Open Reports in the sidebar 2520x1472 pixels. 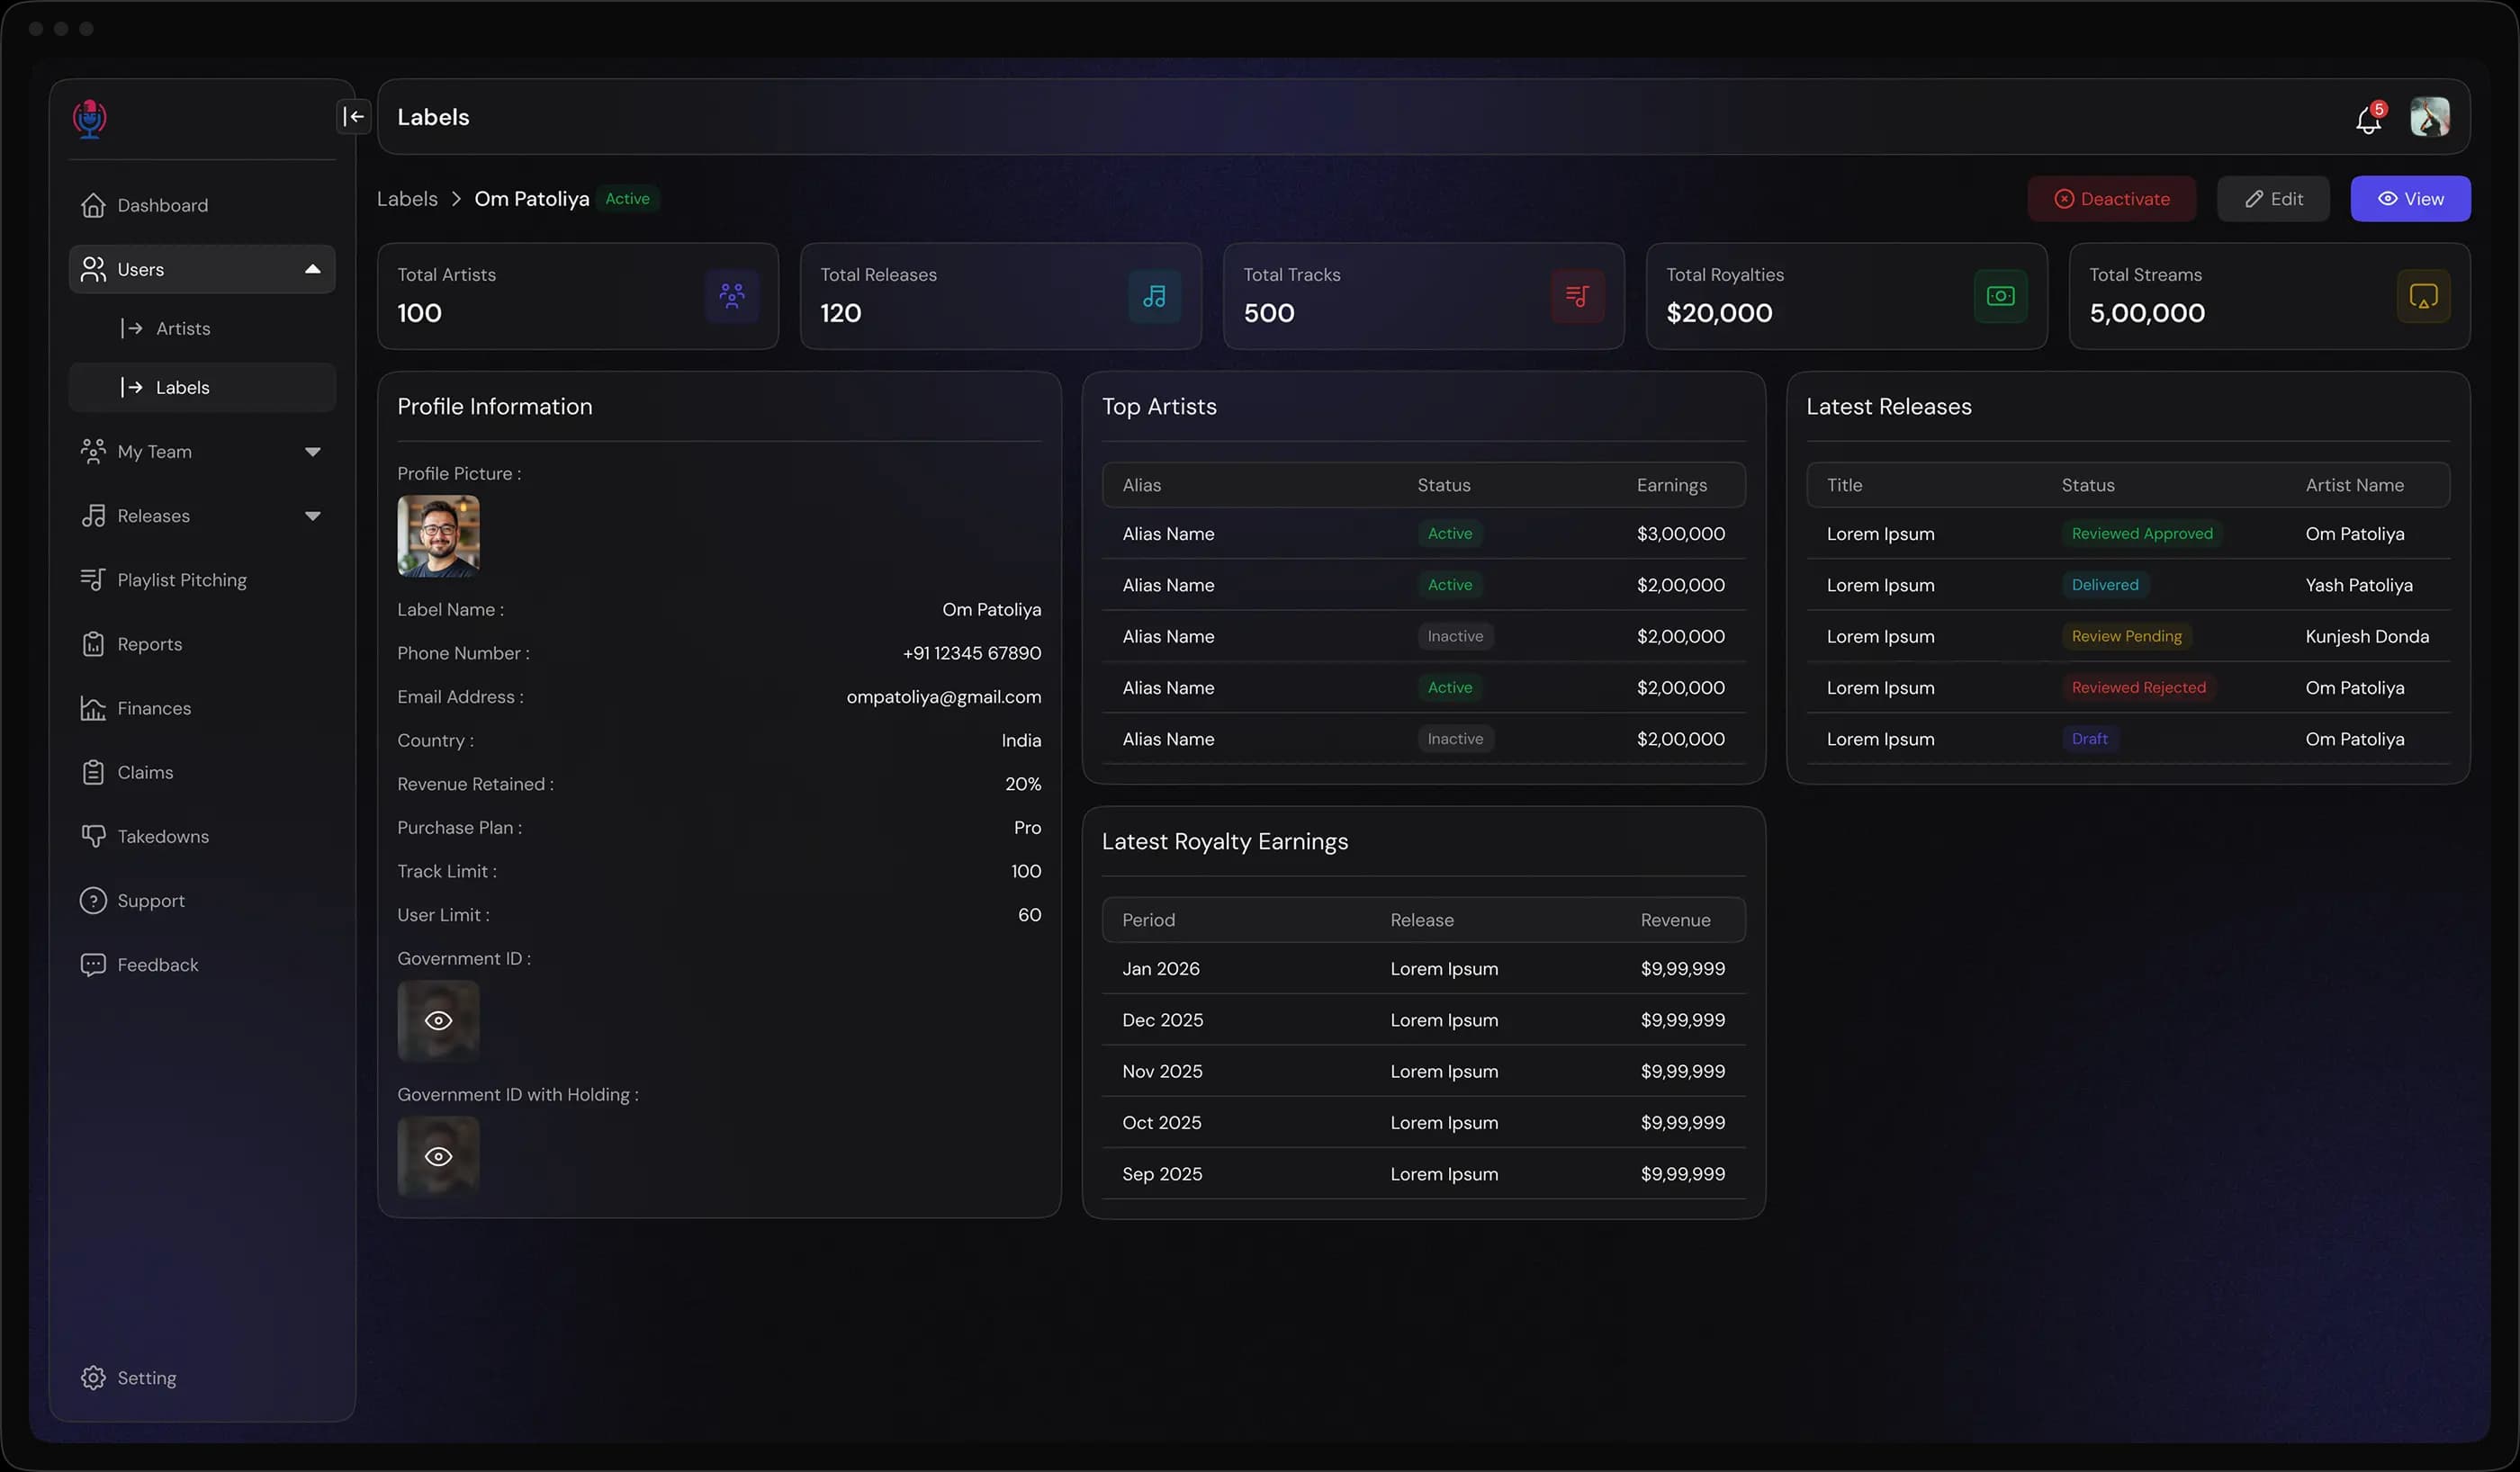click(202, 644)
